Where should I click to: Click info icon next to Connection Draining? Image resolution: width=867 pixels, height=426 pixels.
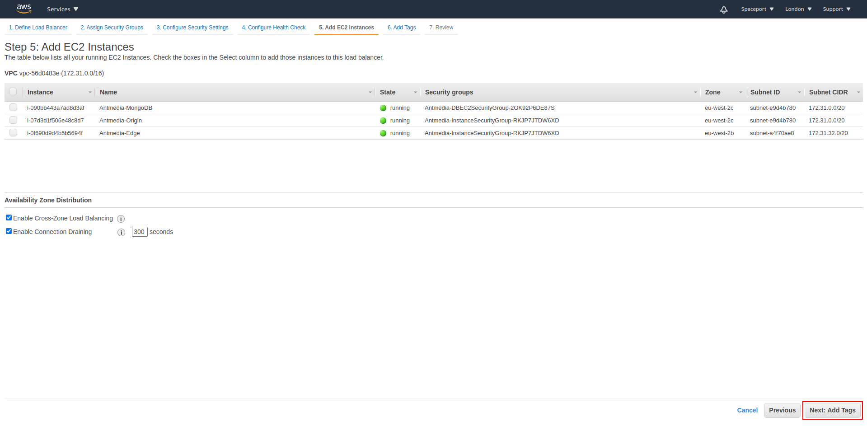(x=121, y=232)
